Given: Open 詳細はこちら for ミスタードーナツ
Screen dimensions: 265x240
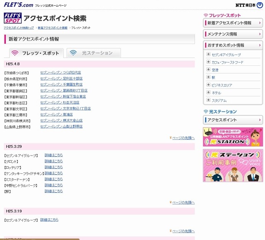Looking at the screenshot, I should tap(53, 179).
